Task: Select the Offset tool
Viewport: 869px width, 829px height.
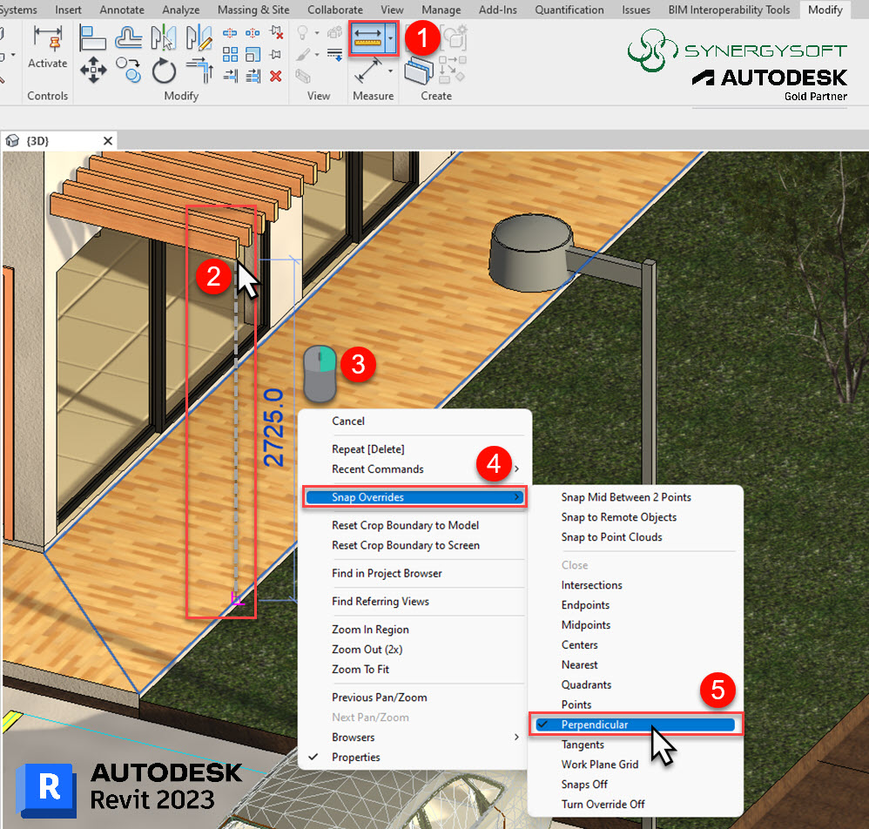Action: (129, 39)
